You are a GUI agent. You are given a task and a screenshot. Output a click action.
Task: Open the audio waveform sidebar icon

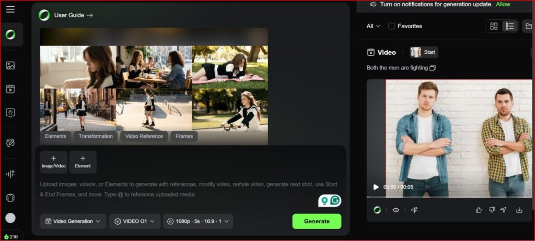pos(10,174)
